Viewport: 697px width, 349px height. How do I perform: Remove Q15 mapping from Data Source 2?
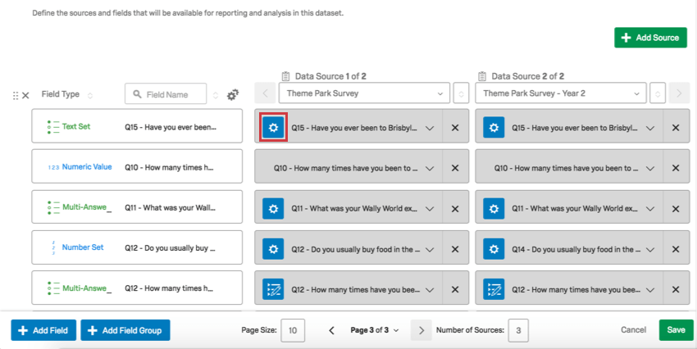pyautogui.click(x=676, y=128)
